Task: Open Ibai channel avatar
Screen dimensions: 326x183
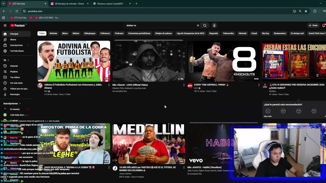Action: click(x=40, y=86)
